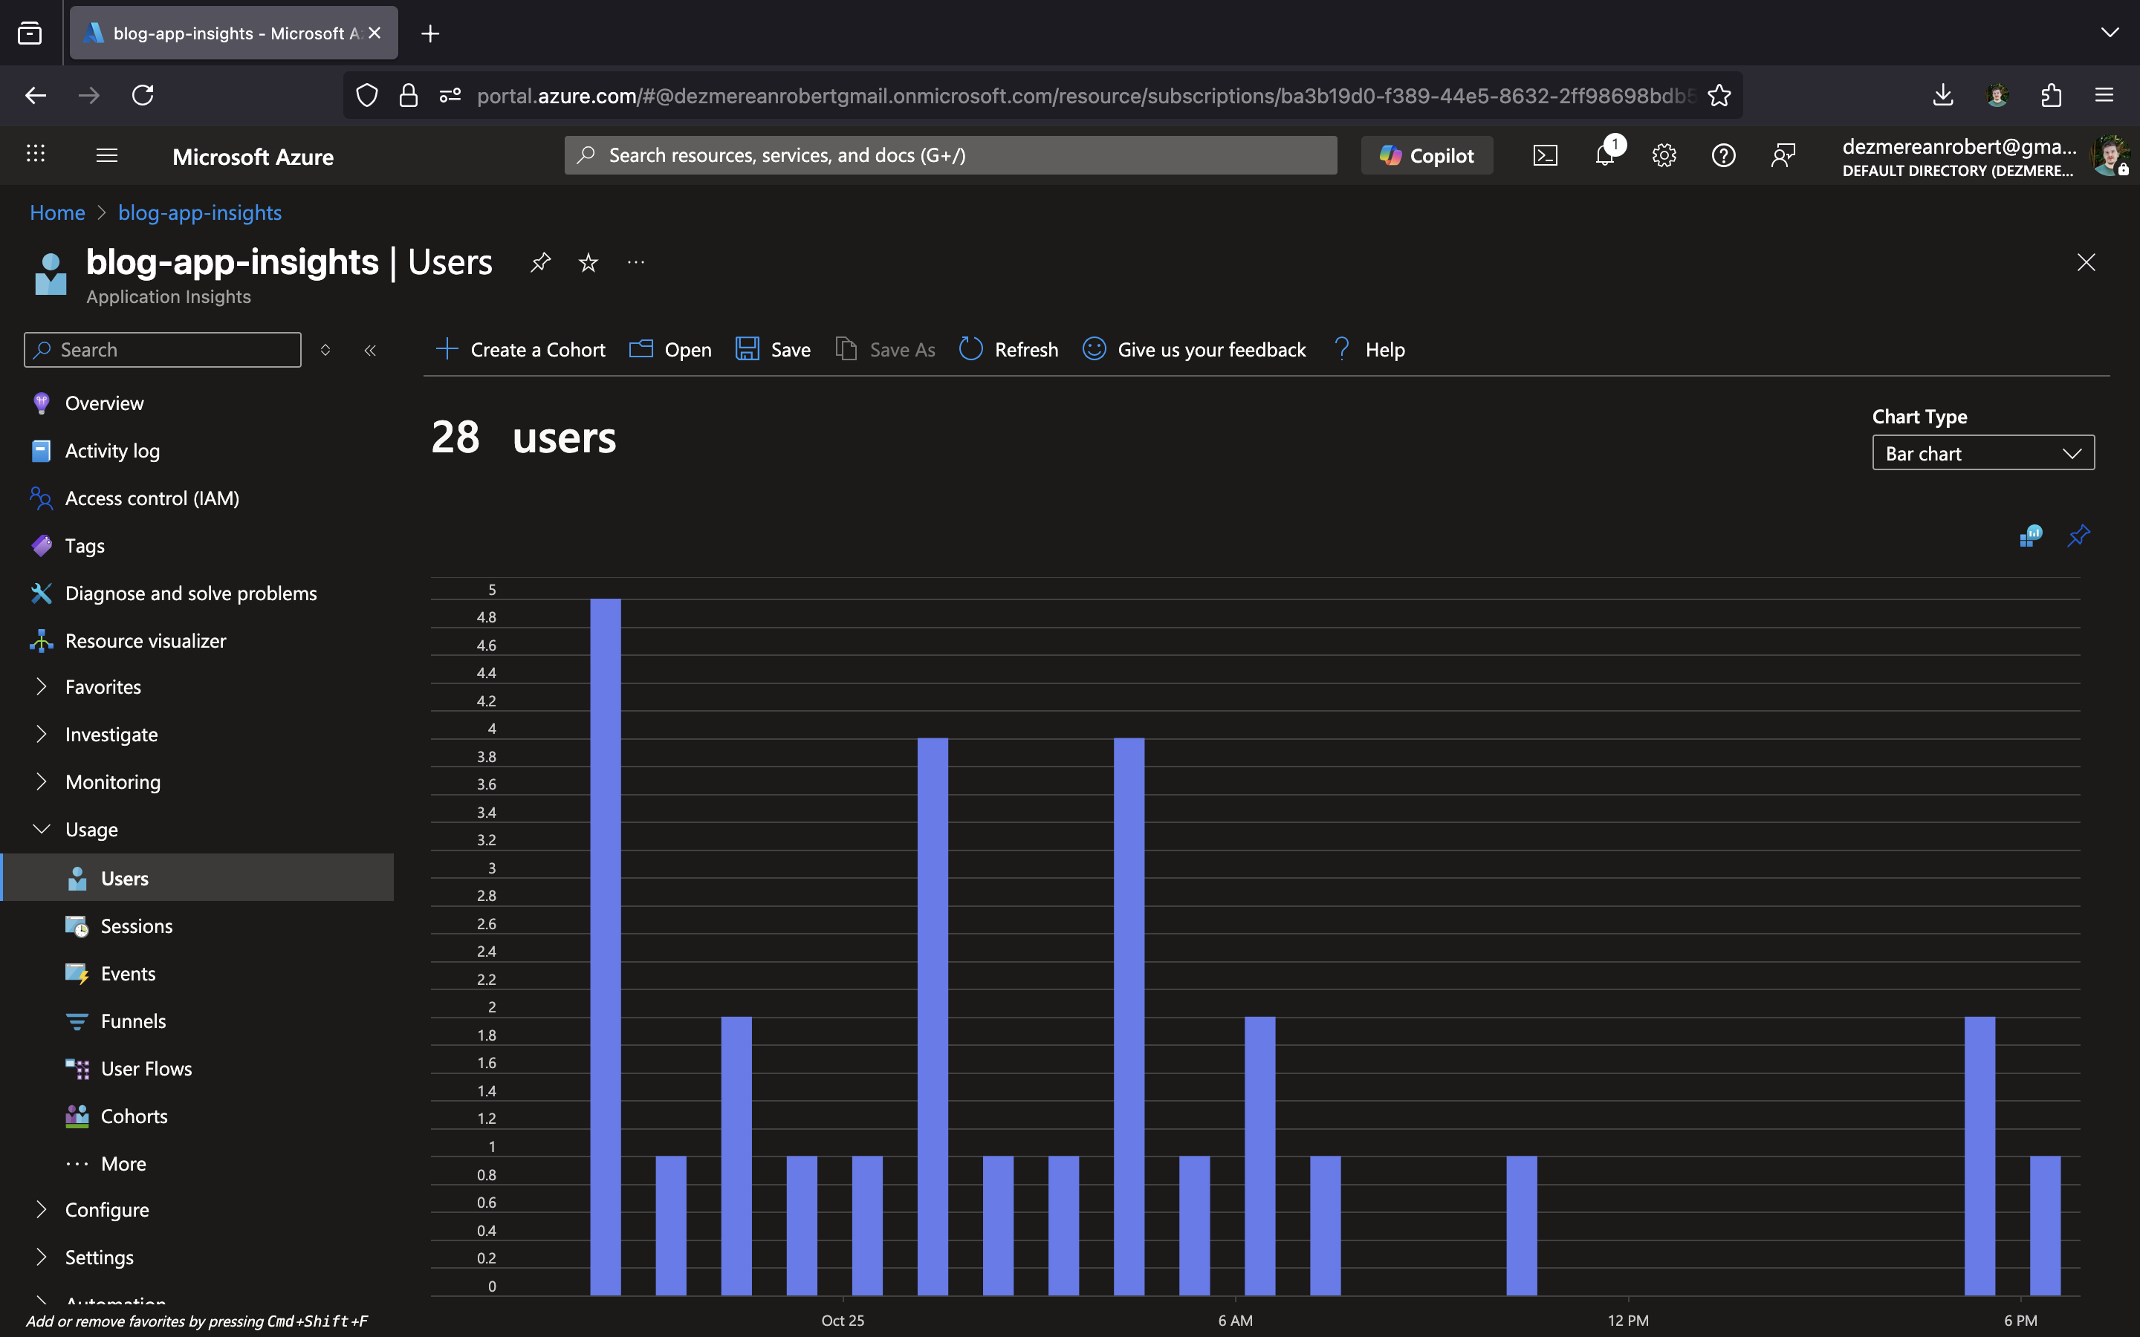Open the Copilot menu

[1427, 154]
